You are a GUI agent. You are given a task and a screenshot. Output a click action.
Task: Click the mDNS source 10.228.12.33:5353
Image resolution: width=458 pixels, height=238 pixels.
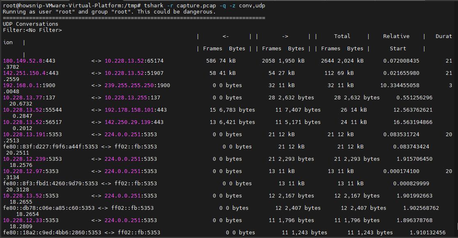coord(31,220)
